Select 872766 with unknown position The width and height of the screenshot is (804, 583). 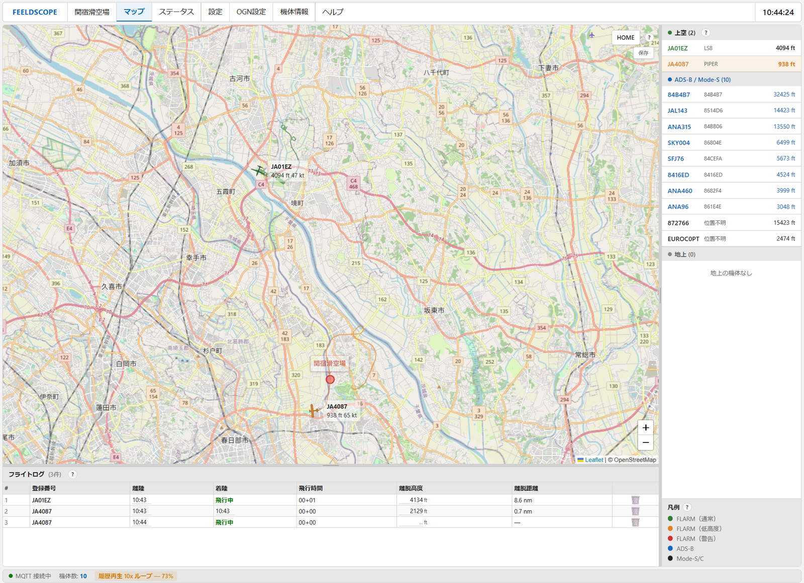tap(731, 223)
